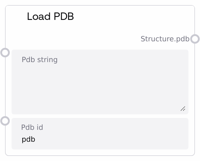Screen dimensions: 200x161
Task: Click the Structure.pdb output port circle
Action: point(195,39)
